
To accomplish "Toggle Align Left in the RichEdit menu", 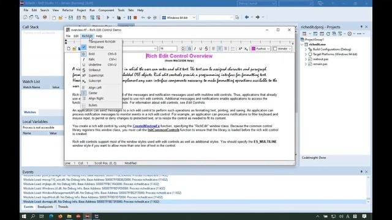I will (x=102, y=87).
